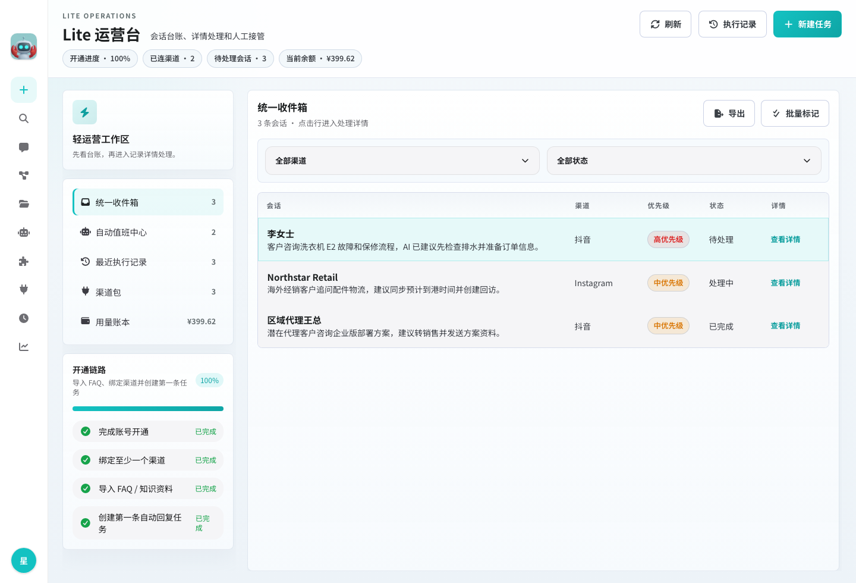This screenshot has height=583, width=856.
Task: Click the plus icon in left sidebar
Action: pyautogui.click(x=24, y=90)
